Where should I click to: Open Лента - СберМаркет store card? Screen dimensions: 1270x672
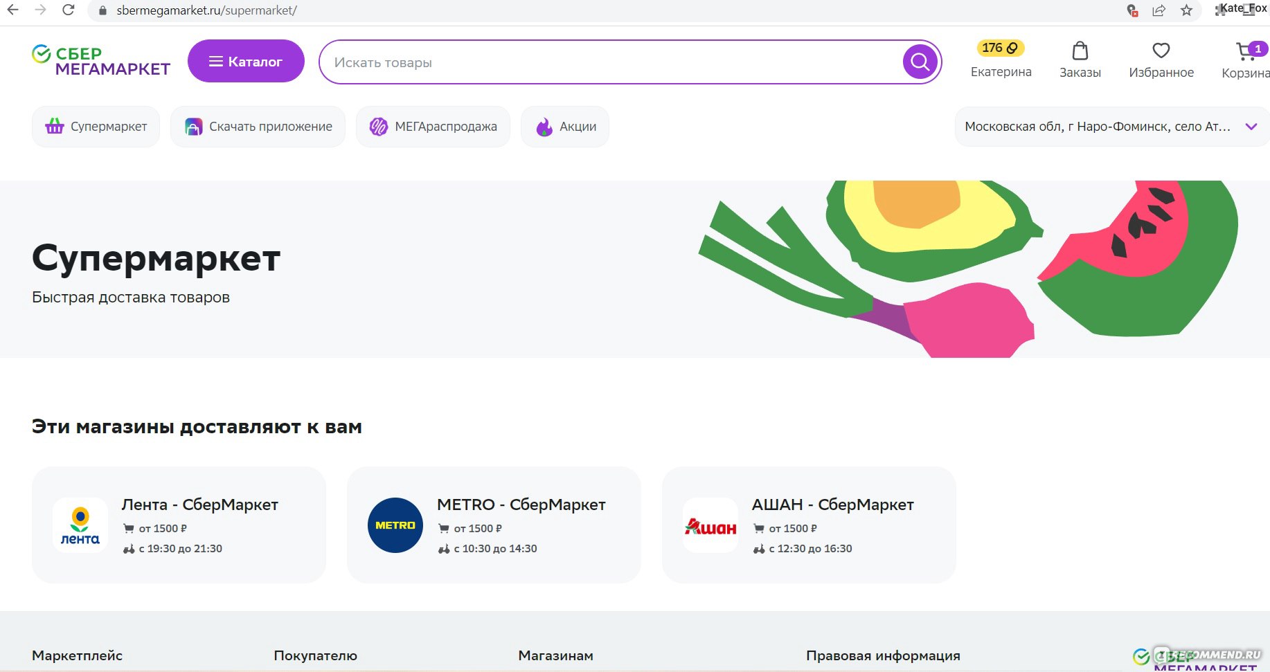point(179,525)
